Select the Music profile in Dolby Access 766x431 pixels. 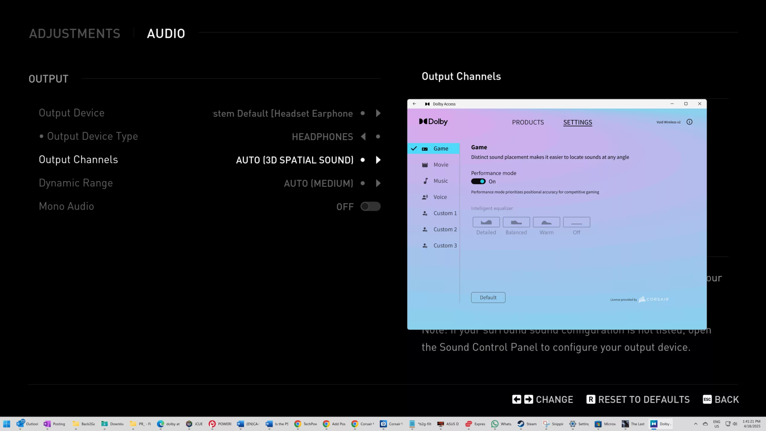coord(434,181)
